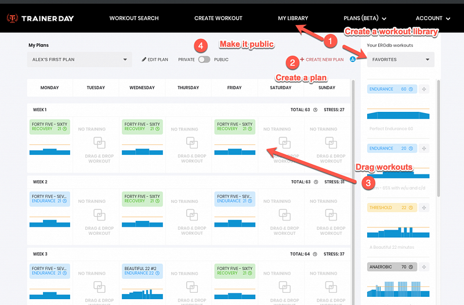The width and height of the screenshot is (464, 305).
Task: Click the clock icon next to Week 3 Total: 64
Action: (315, 254)
